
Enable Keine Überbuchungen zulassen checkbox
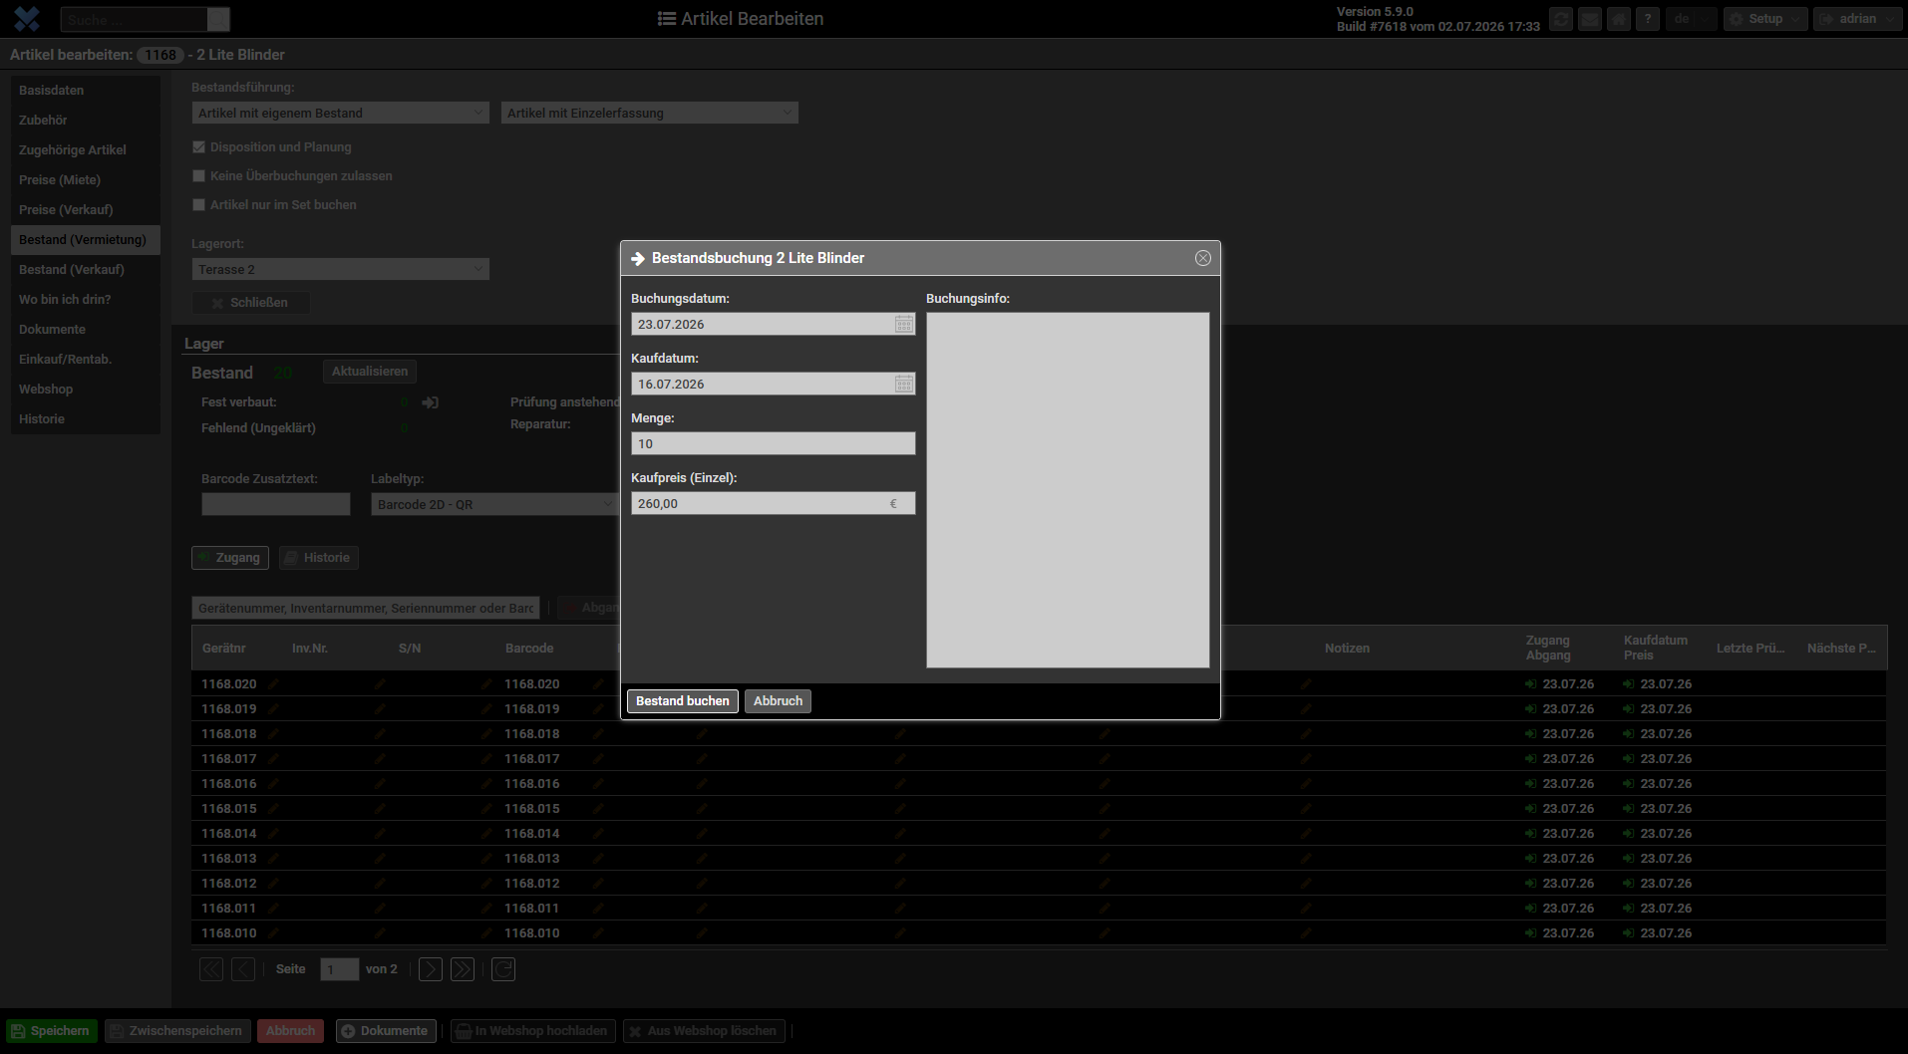198,176
